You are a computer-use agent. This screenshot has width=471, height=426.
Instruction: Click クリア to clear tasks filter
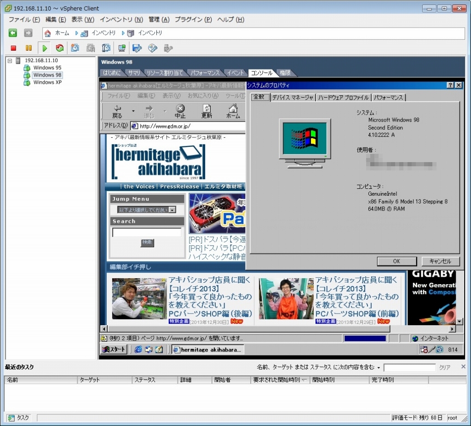point(445,368)
